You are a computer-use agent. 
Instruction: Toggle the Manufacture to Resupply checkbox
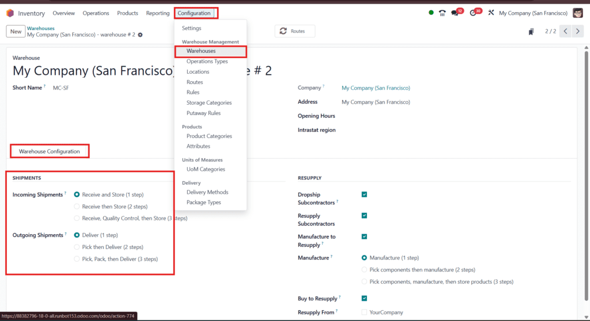[364, 236]
